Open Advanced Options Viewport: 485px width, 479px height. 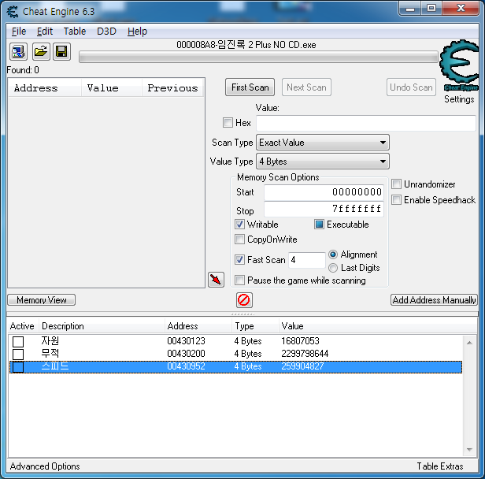pyautogui.click(x=45, y=466)
